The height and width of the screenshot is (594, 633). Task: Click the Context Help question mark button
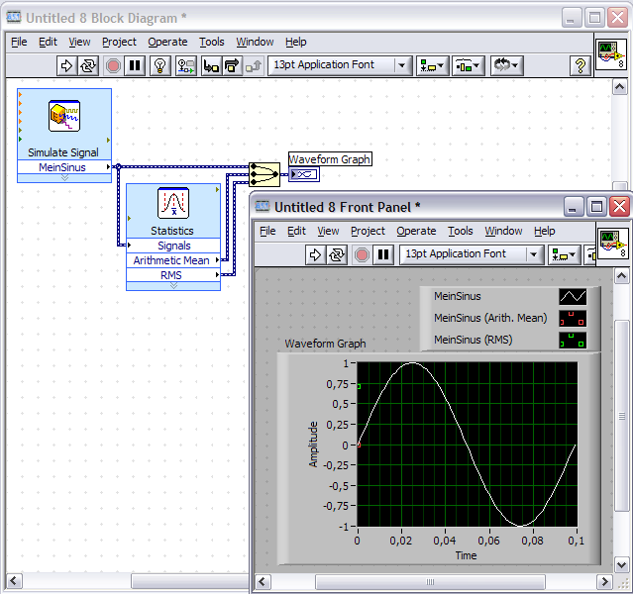pyautogui.click(x=580, y=65)
